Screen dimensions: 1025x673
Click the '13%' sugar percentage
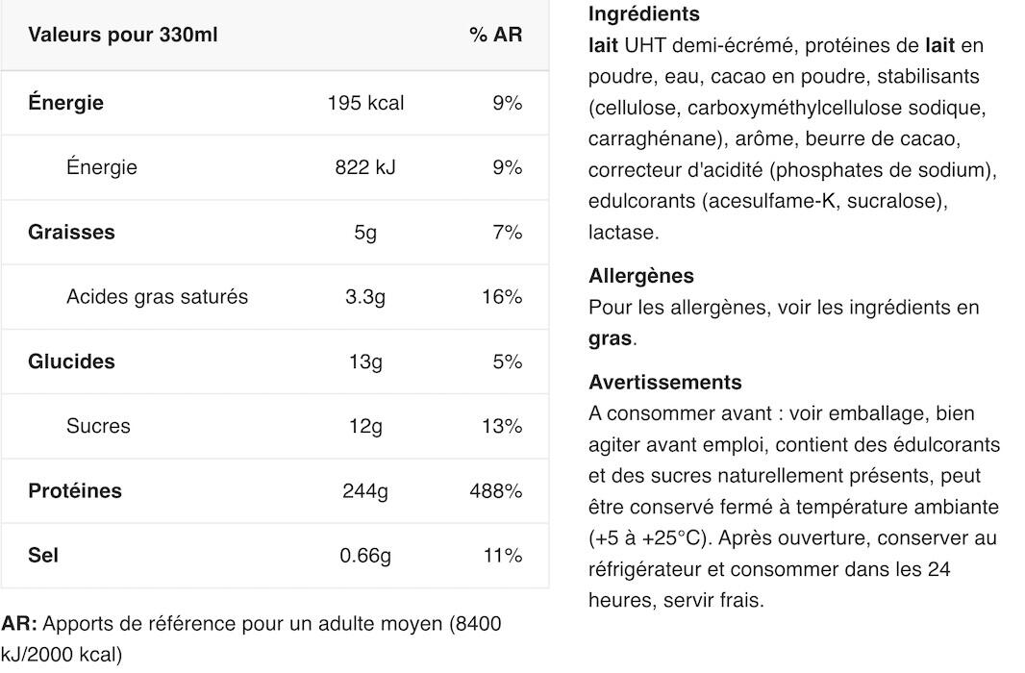click(x=502, y=426)
